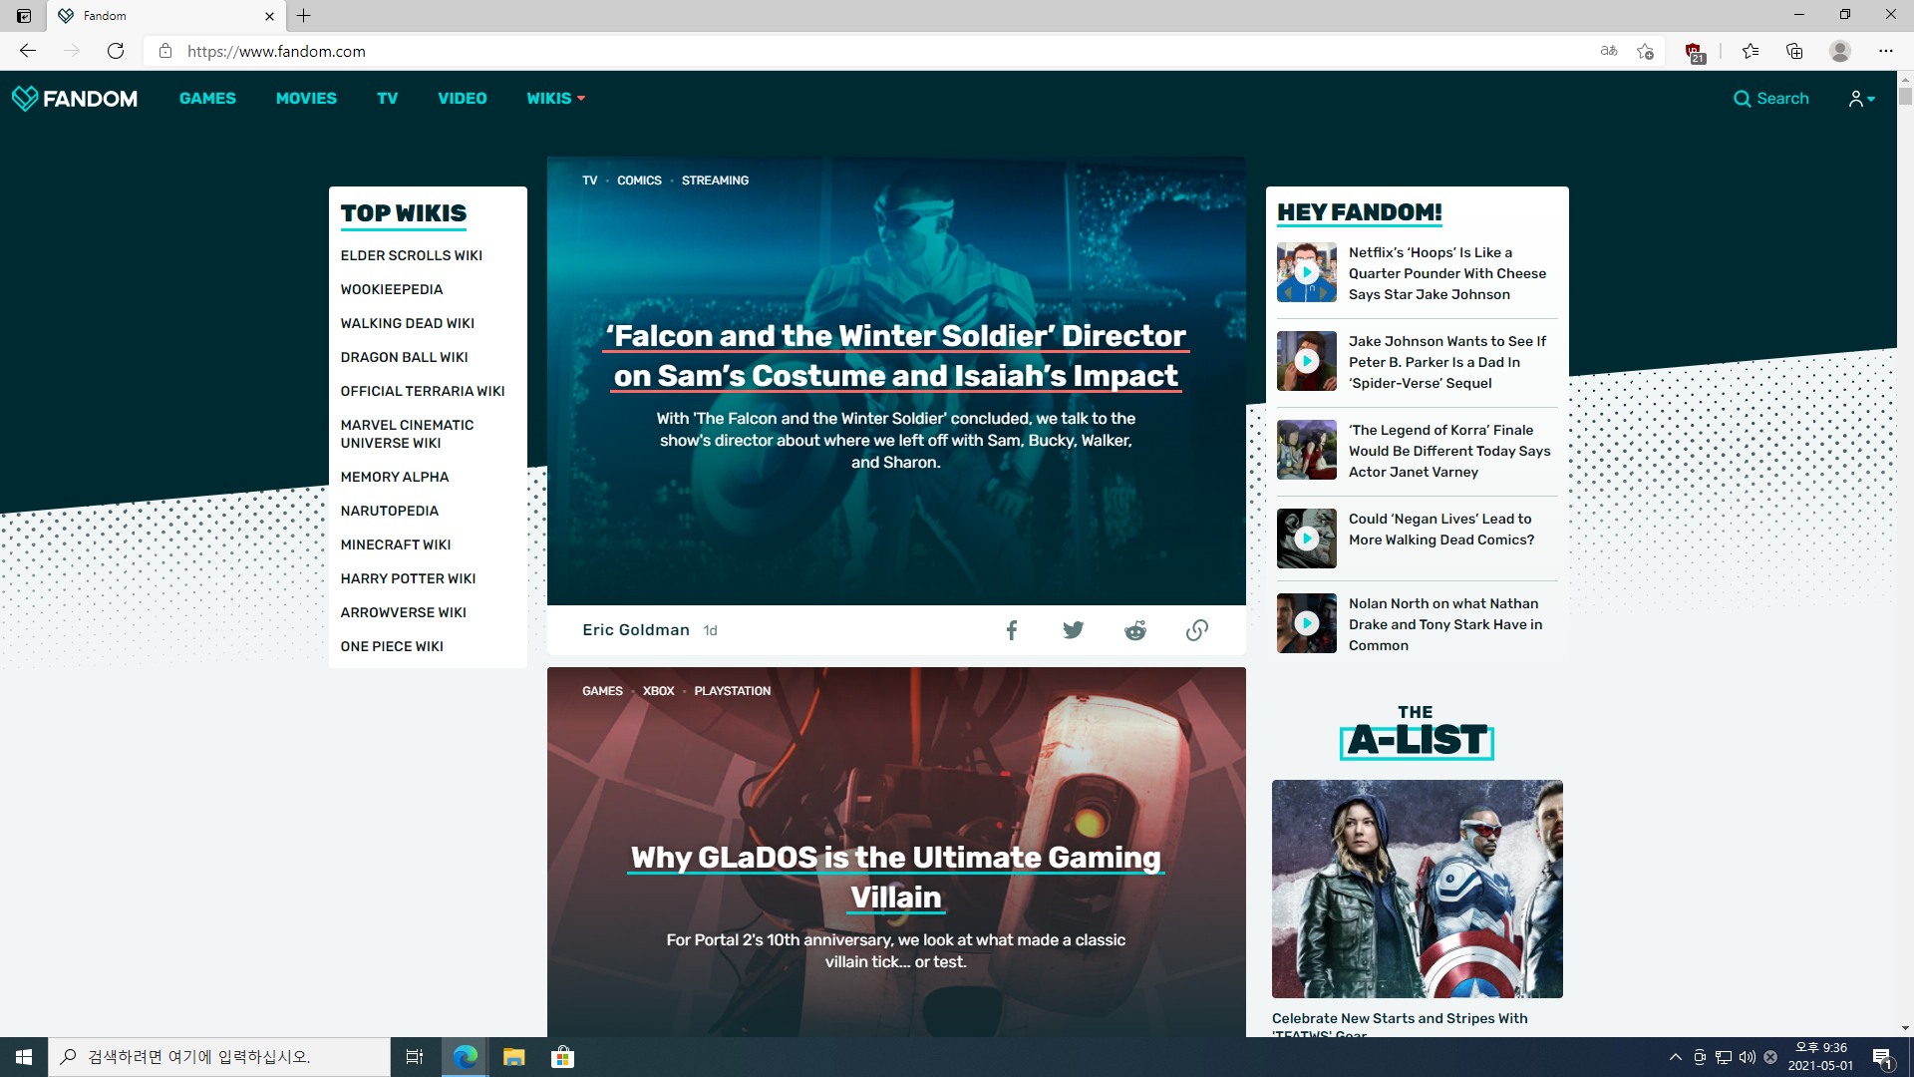Play the 'Negan Lives' video thumbnail

(x=1306, y=538)
